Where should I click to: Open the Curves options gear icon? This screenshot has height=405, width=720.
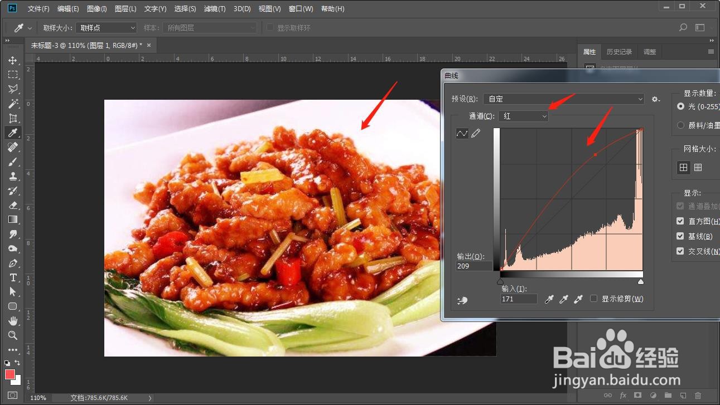[x=655, y=99]
